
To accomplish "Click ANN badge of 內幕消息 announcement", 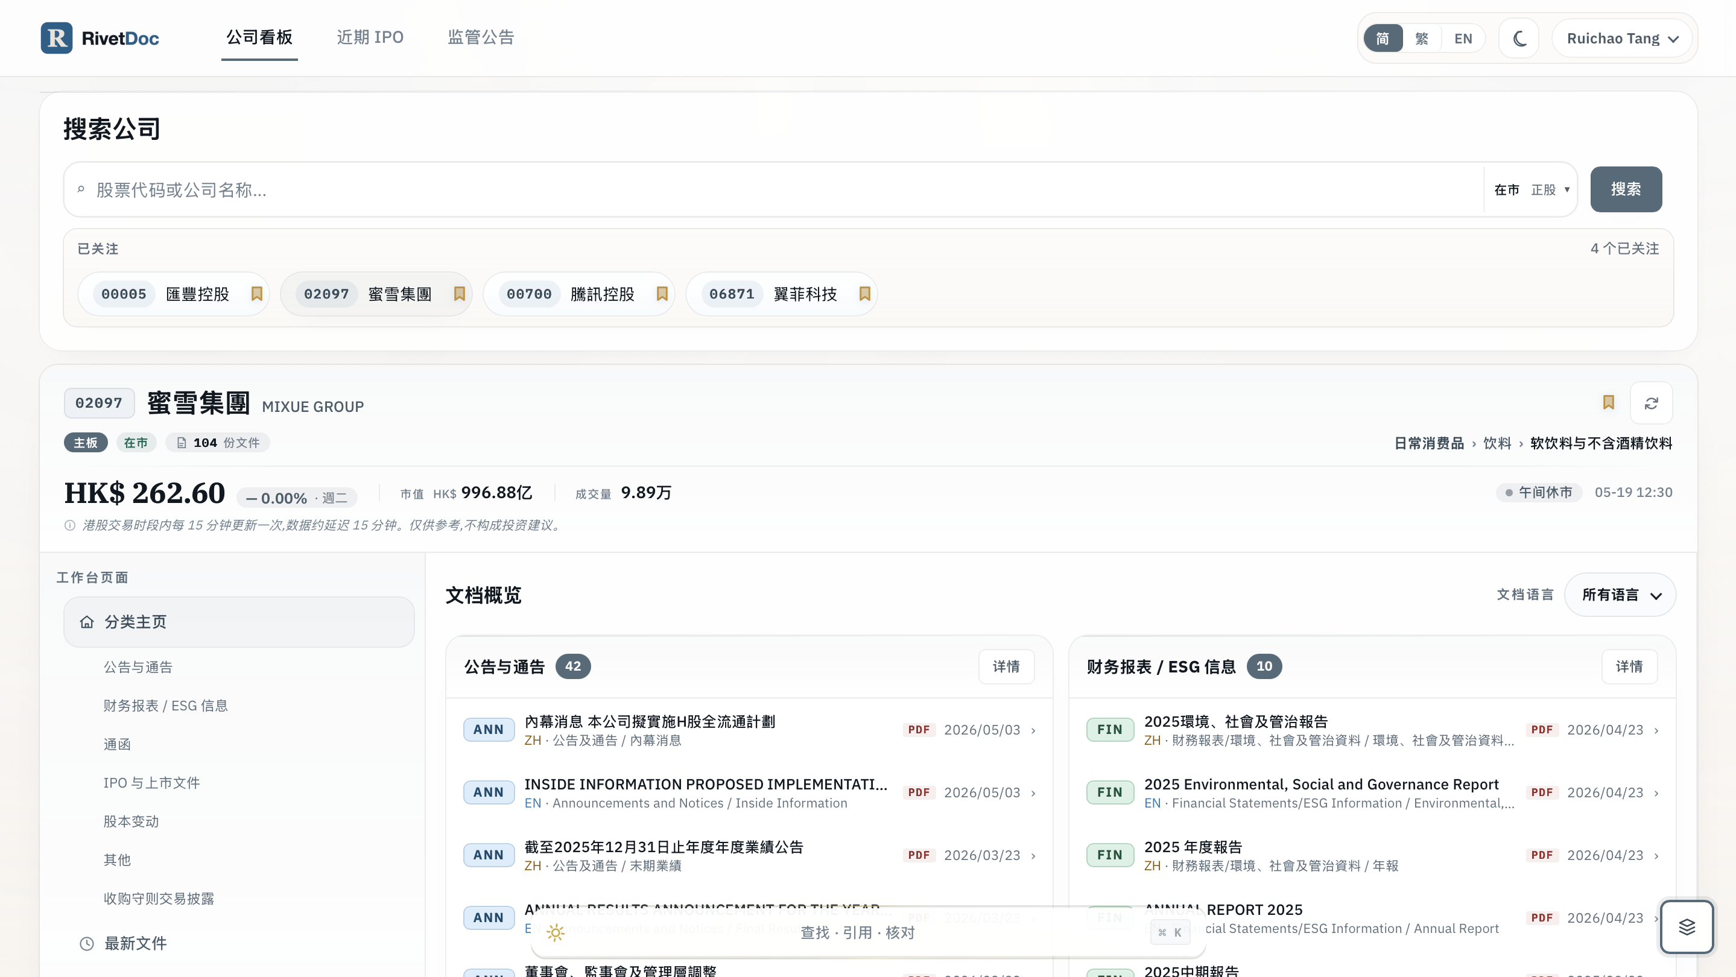I will [x=489, y=730].
